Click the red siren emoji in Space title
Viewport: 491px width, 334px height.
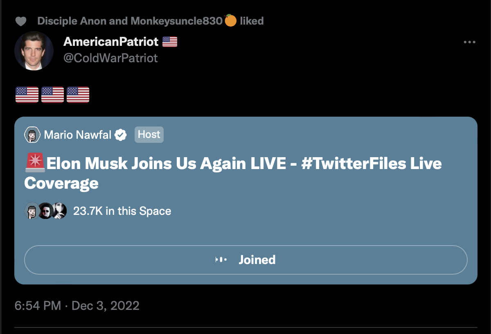tap(35, 164)
